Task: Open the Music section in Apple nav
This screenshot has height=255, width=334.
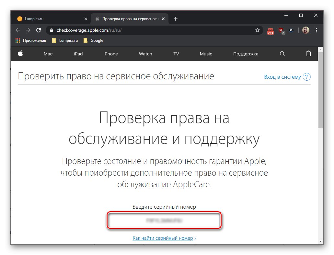Action: coord(206,54)
